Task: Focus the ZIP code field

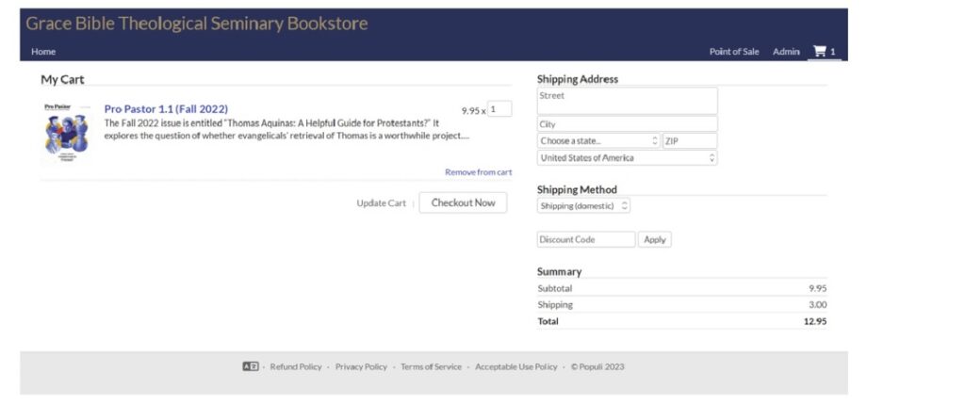Action: pyautogui.click(x=690, y=141)
